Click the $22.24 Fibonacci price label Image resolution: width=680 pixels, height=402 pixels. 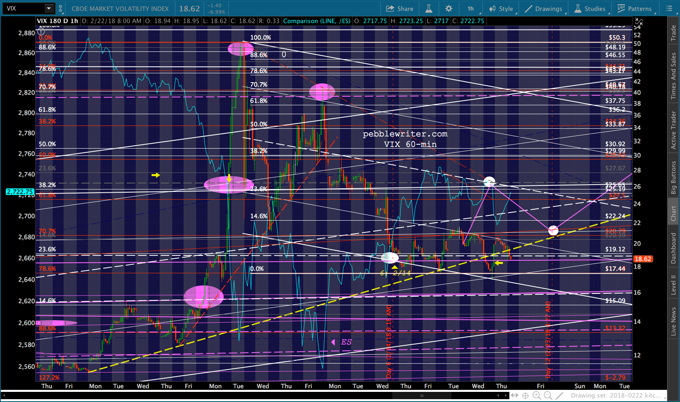click(615, 216)
